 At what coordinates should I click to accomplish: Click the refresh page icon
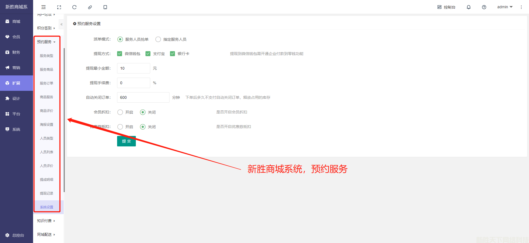(74, 7)
